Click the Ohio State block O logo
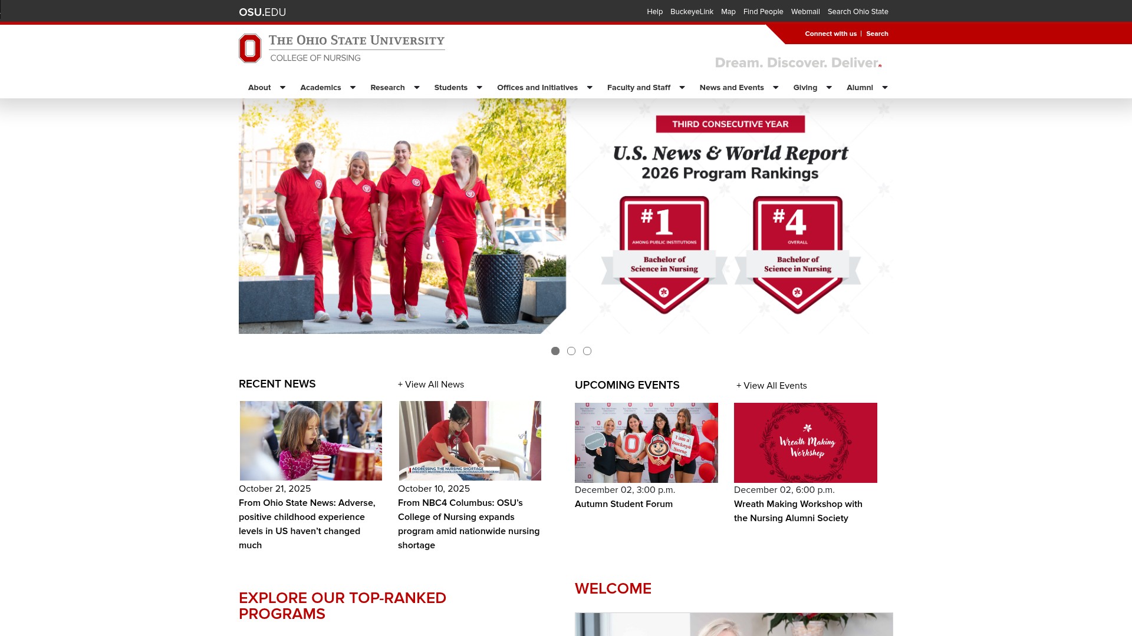1132x636 pixels. 250,48
